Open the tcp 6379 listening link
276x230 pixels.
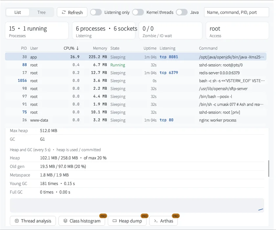169,73
